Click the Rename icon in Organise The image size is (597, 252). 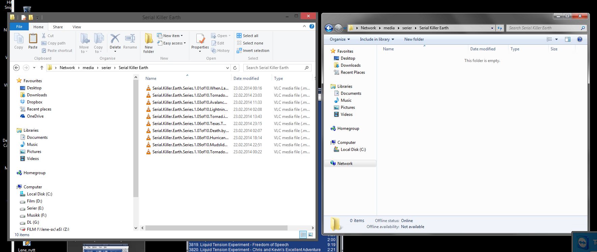(130, 38)
